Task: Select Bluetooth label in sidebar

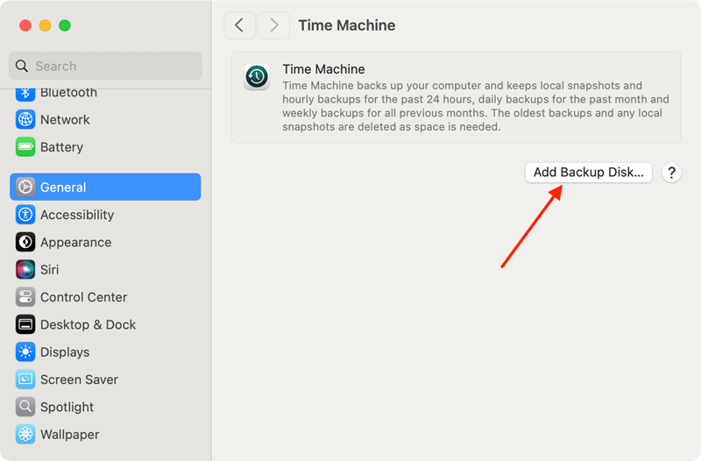Action: click(68, 93)
